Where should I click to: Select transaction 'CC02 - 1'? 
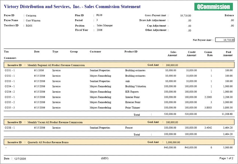click(x=10, y=76)
